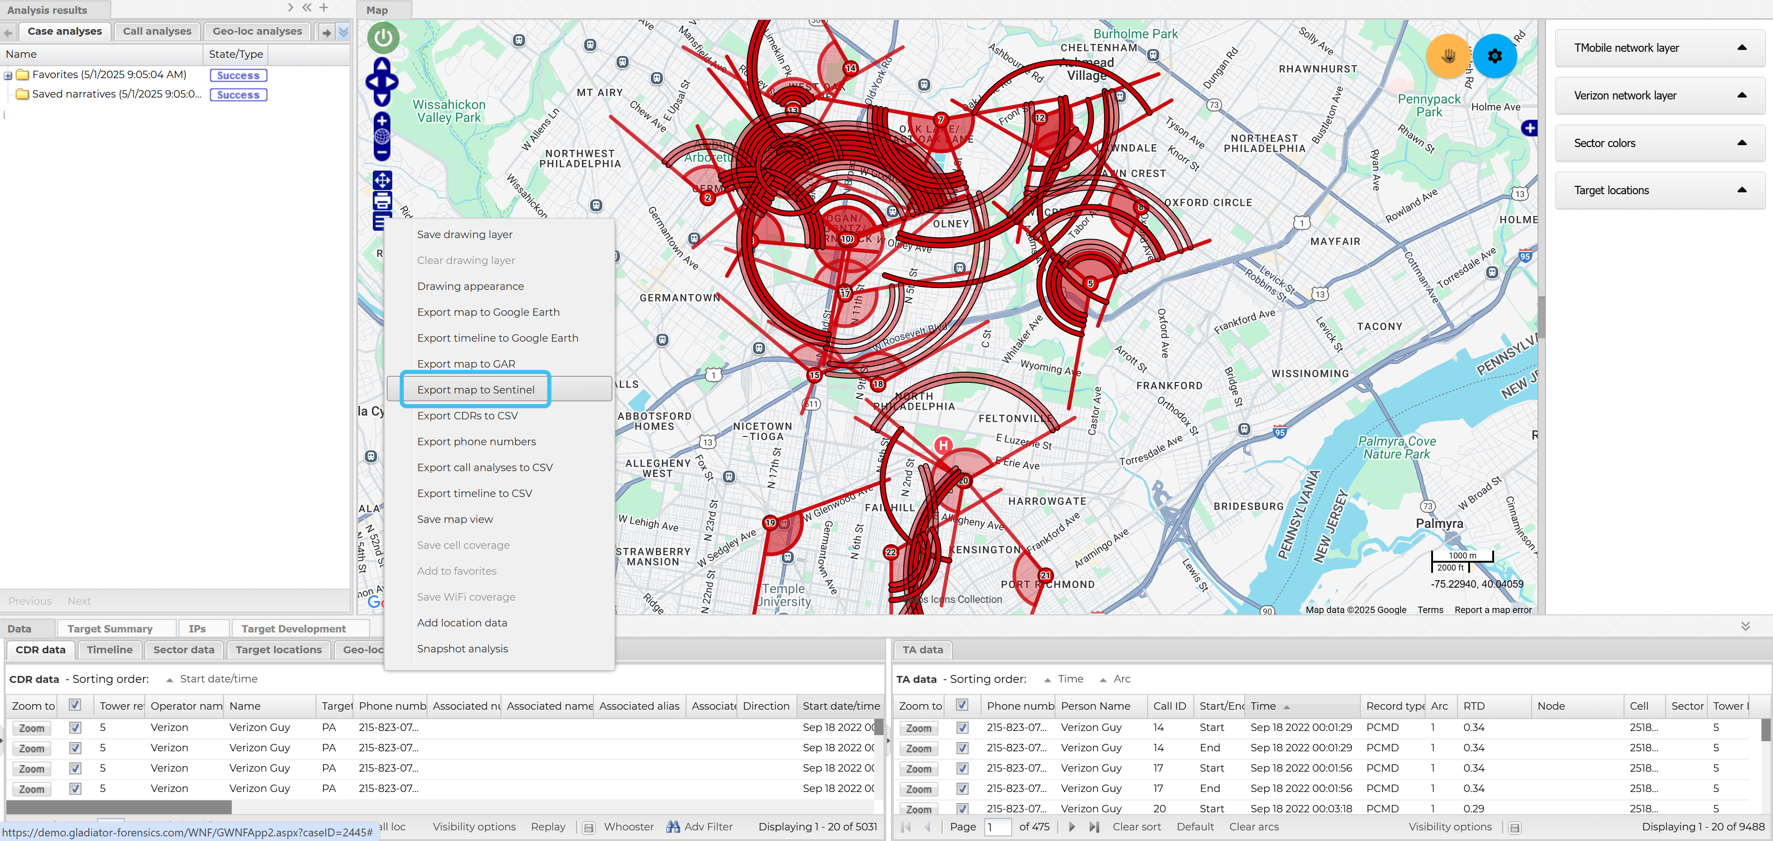Open the blue gear map settings
The width and height of the screenshot is (1773, 841).
point(1494,56)
